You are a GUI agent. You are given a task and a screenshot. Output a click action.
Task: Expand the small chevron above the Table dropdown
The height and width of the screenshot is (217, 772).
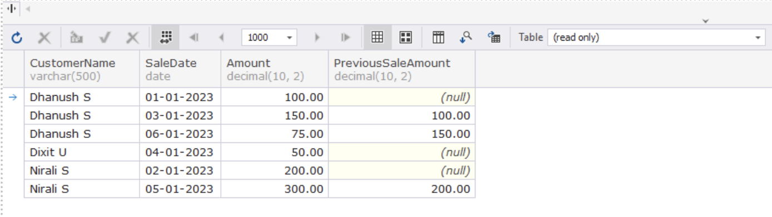[x=706, y=21]
